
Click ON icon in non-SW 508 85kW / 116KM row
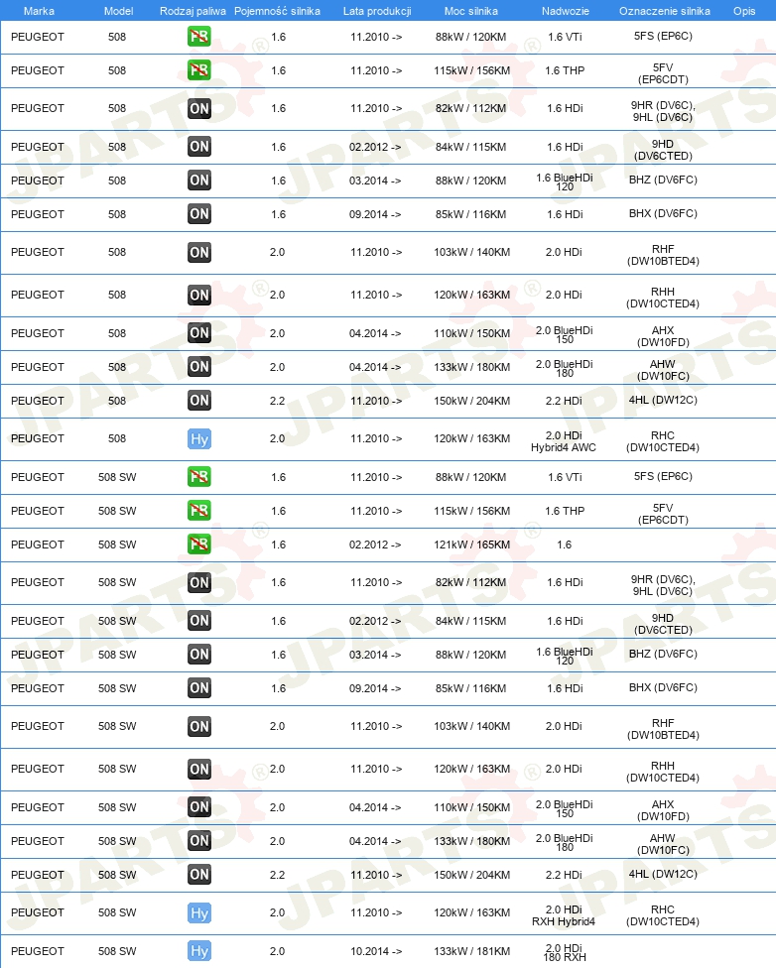(198, 214)
